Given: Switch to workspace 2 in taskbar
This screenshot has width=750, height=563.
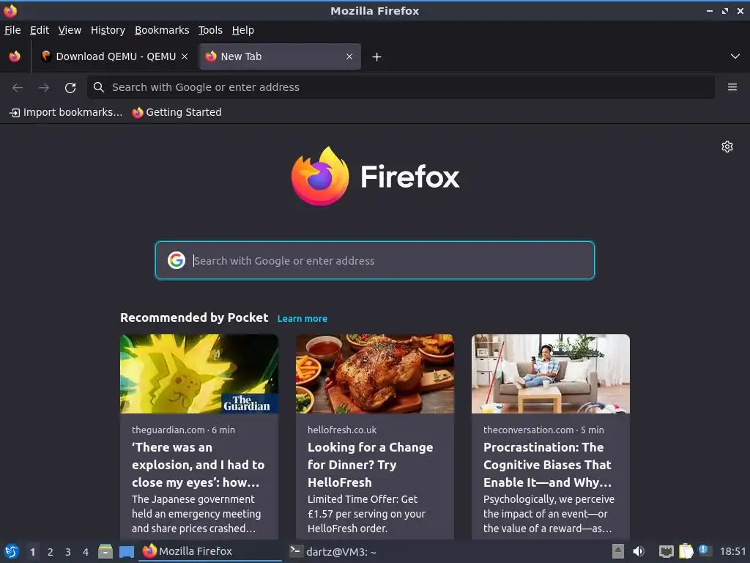Looking at the screenshot, I should point(51,552).
